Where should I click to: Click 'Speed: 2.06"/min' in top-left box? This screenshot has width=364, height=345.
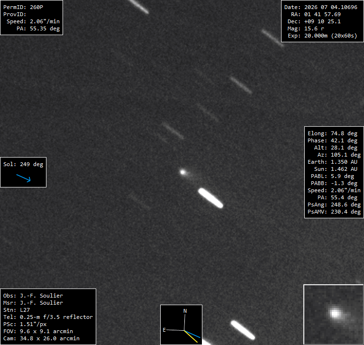[33, 21]
